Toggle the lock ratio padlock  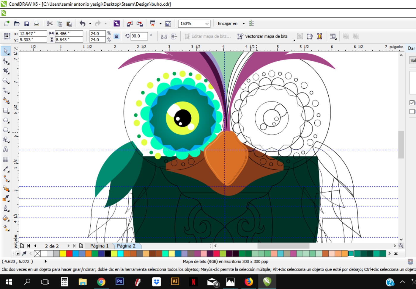coord(116,36)
